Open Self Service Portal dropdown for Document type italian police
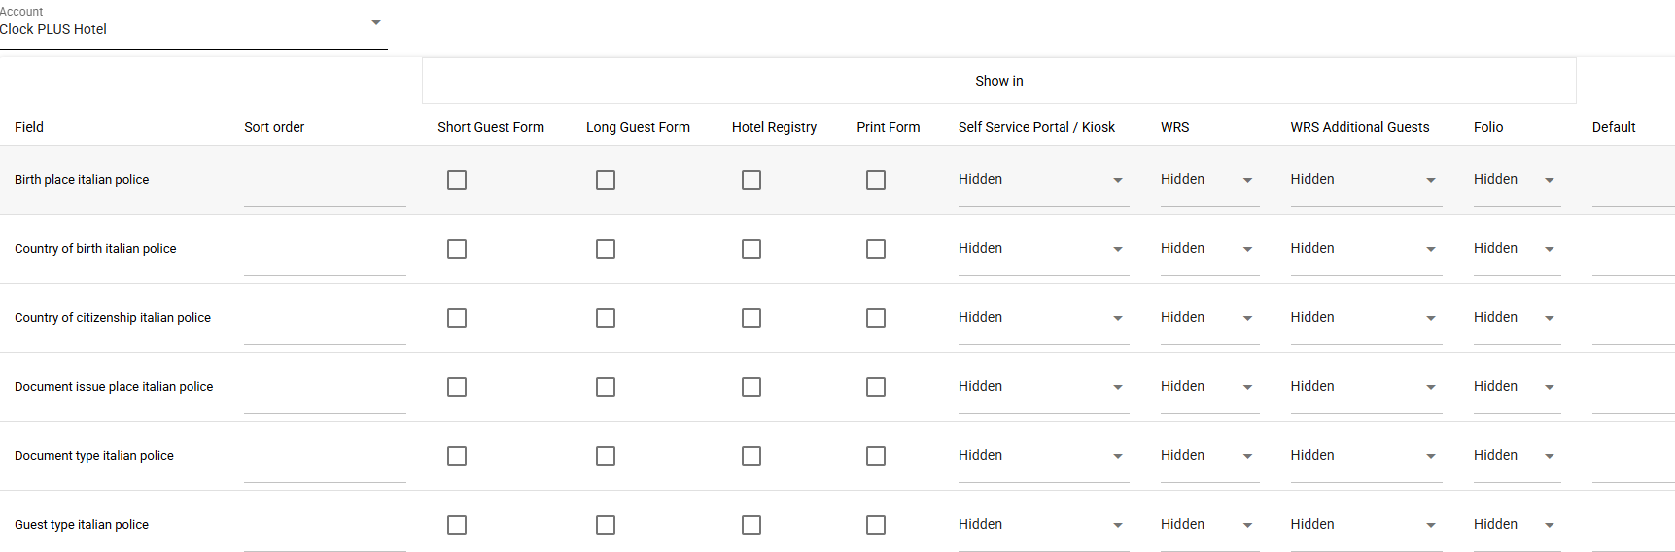Screen dimensions: 1675x552 click(1042, 456)
